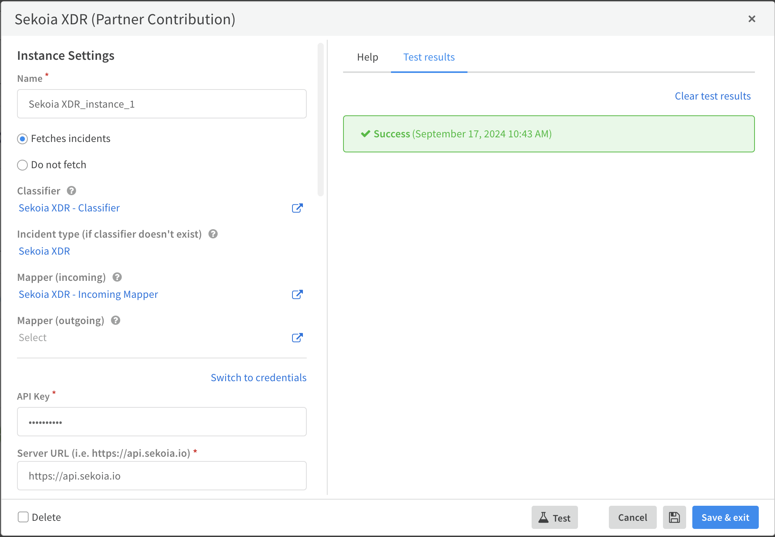Show help for Incident type field

(213, 234)
